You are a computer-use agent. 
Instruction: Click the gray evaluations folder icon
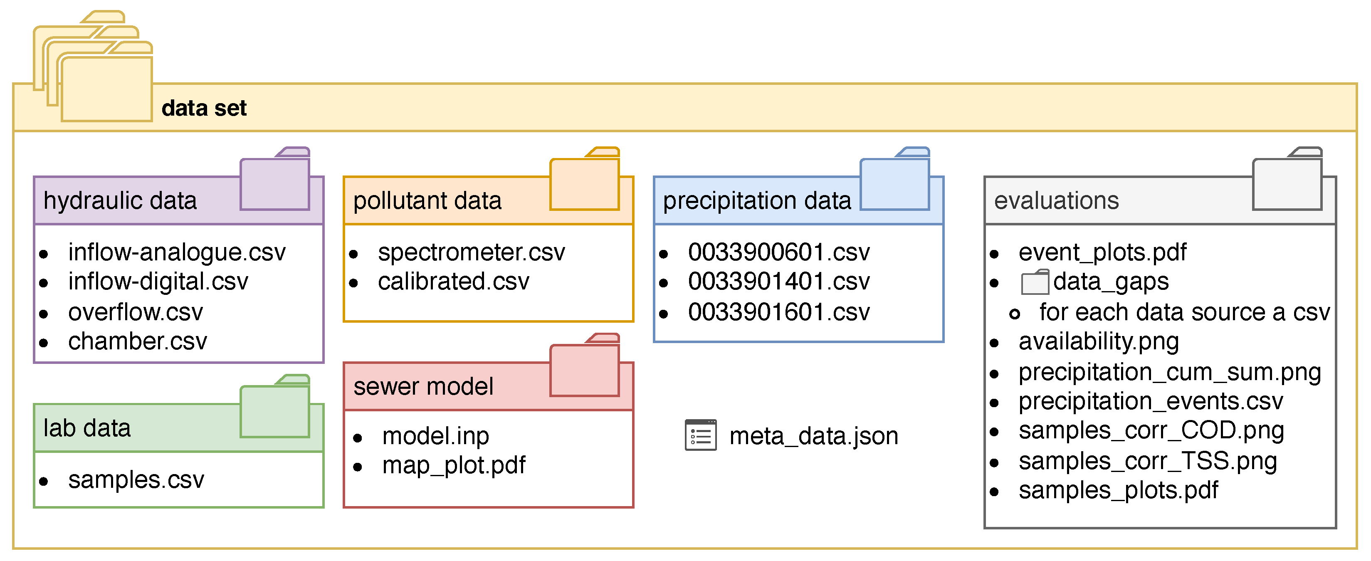point(1287,181)
